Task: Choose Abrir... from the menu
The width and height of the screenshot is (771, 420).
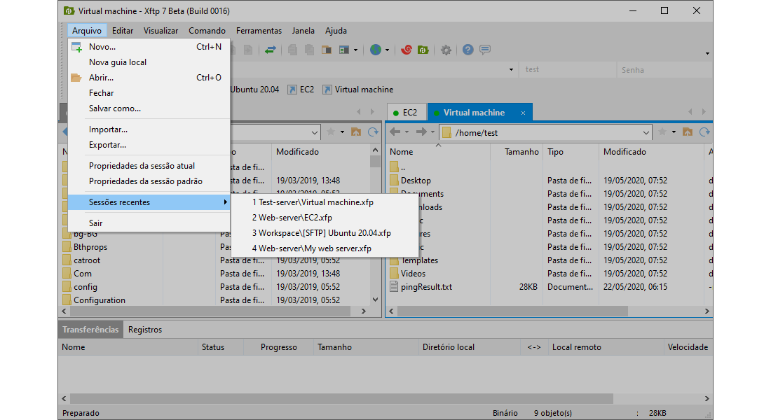Action: tap(149, 78)
